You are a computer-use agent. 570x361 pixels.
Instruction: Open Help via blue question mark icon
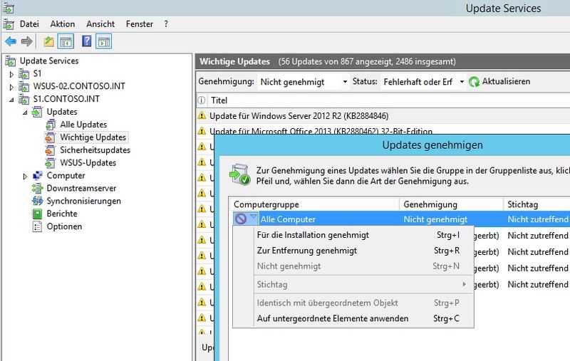click(86, 41)
